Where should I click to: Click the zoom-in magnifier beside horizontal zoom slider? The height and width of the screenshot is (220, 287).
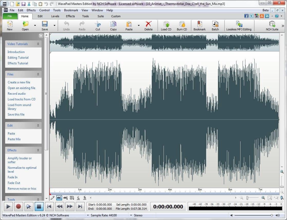click(x=263, y=198)
